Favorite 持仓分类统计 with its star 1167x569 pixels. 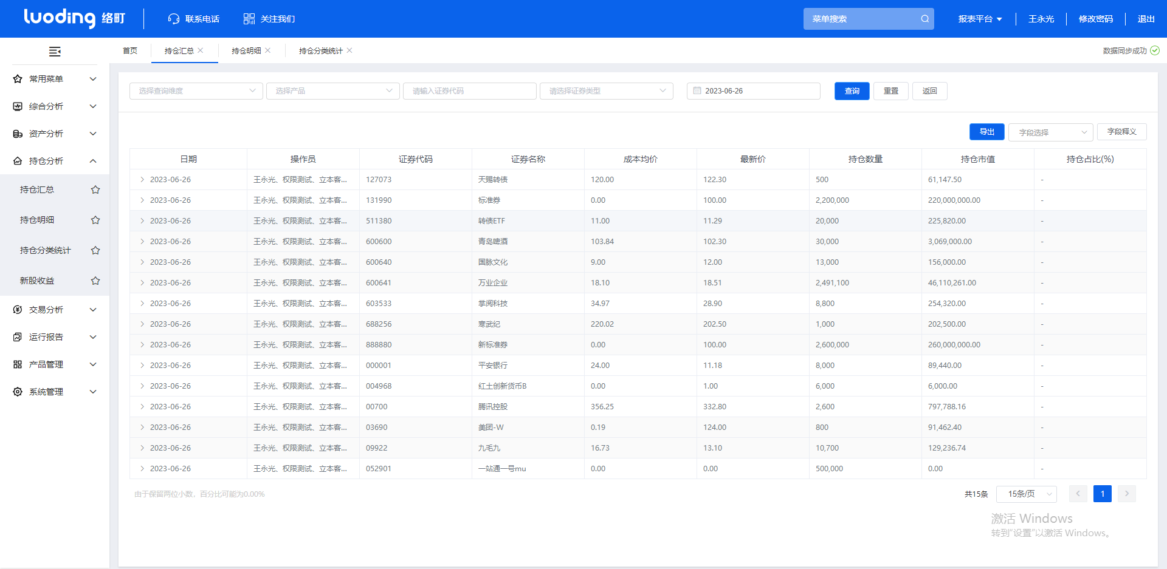[95, 250]
